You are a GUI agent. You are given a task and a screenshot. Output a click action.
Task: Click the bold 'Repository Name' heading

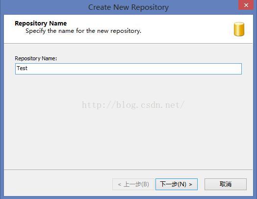[x=41, y=23]
